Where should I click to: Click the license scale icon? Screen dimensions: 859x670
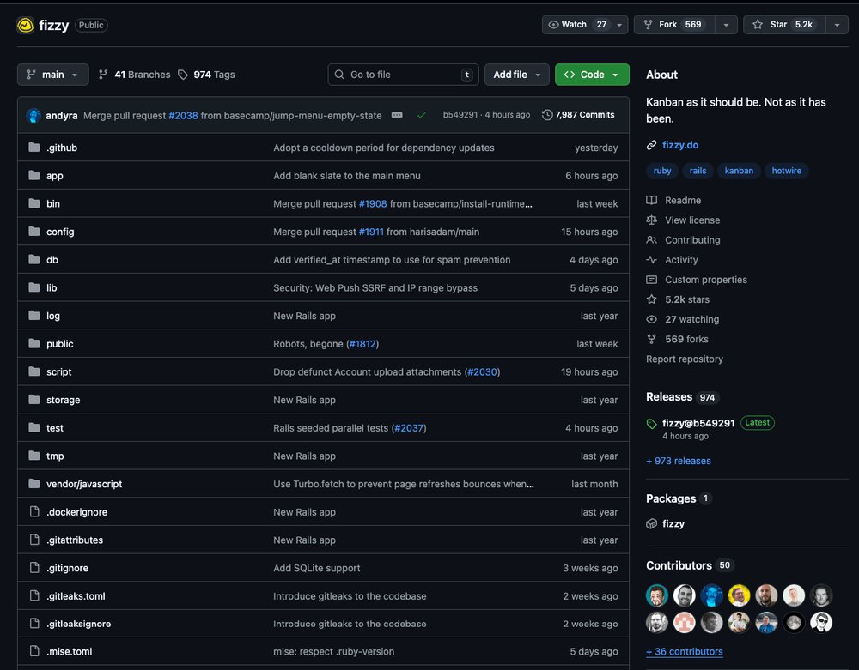tap(651, 220)
